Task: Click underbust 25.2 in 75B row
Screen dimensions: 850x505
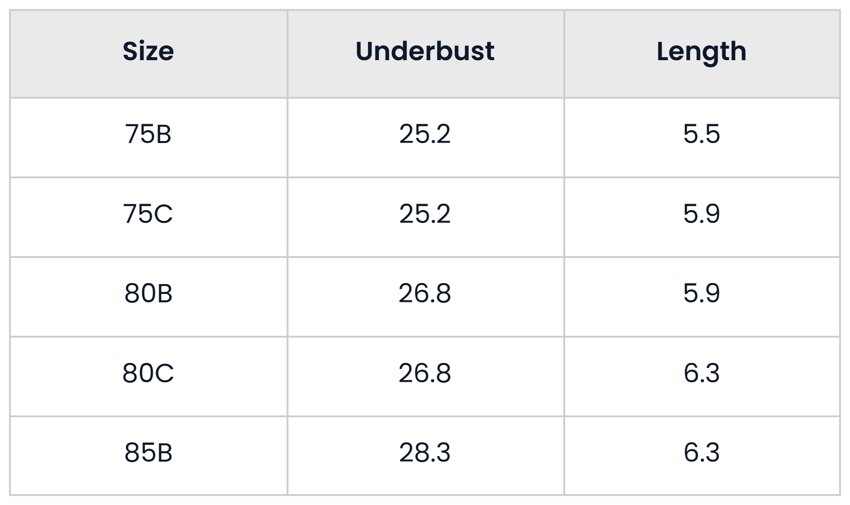Action: click(x=425, y=134)
